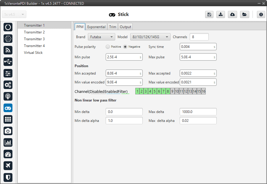Image resolution: width=267 pixels, height=184 pixels.
Task: Open the gears automations section
Action: click(x=8, y=85)
